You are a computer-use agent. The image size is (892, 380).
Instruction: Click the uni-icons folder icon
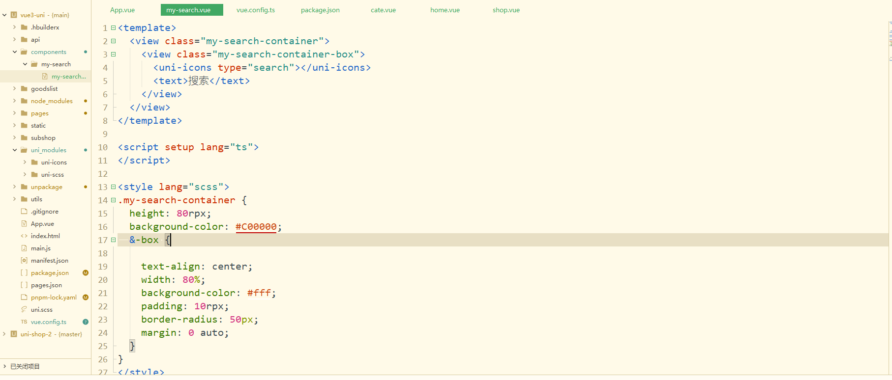[x=34, y=163]
